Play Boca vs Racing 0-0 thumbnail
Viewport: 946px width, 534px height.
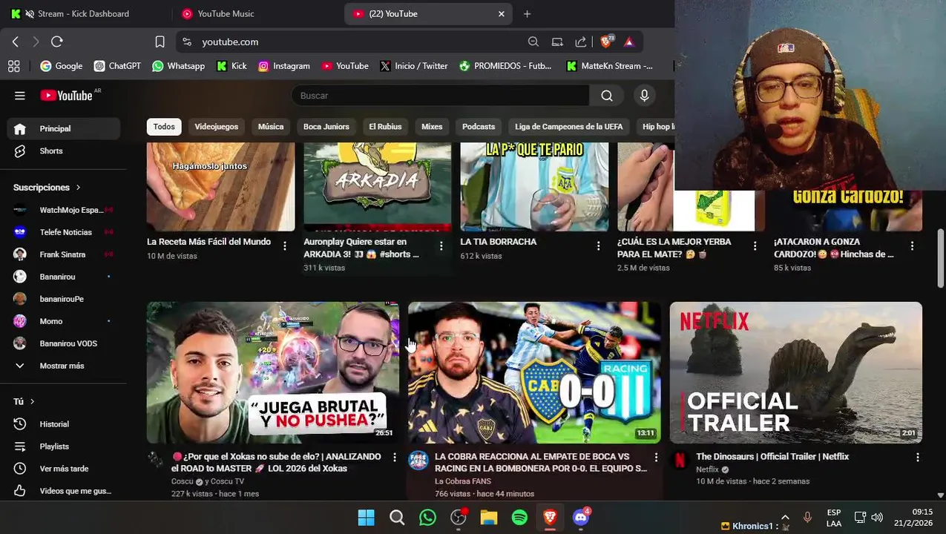click(x=534, y=372)
